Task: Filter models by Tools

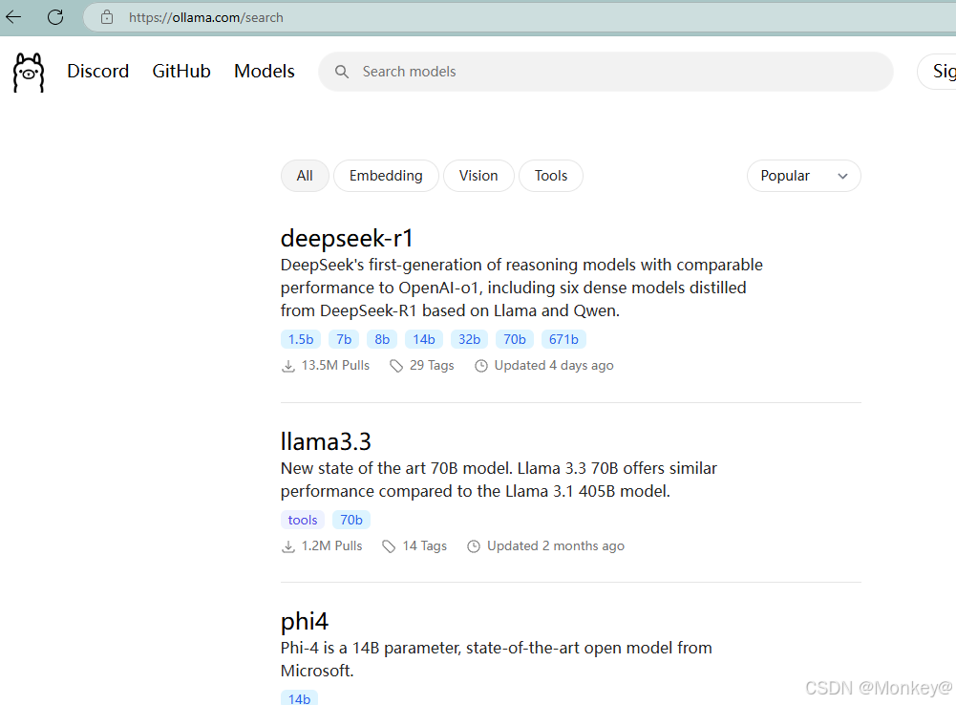Action: [x=551, y=176]
